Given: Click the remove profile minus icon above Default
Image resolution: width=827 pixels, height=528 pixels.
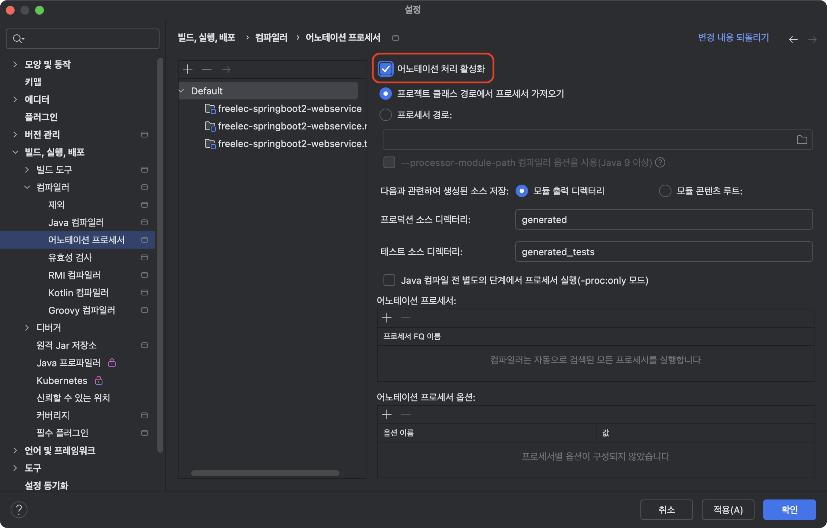Looking at the screenshot, I should pyautogui.click(x=207, y=69).
